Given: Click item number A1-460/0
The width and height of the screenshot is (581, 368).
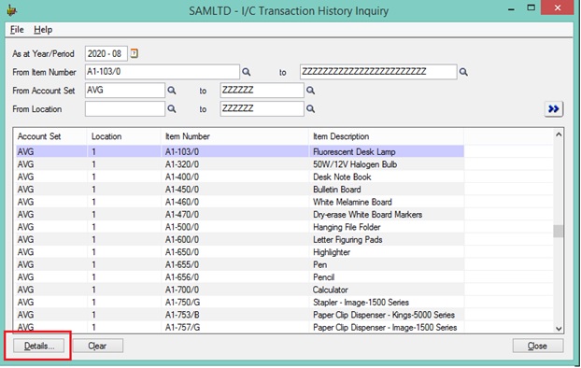Looking at the screenshot, I should (182, 202).
